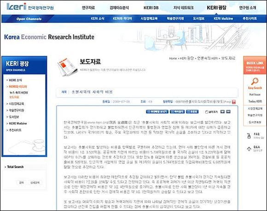This screenshot has height=211, width=267.
Task: Open 뉴스 속의 KERI sidebar sub-item
Action: pyautogui.click(x=19, y=93)
